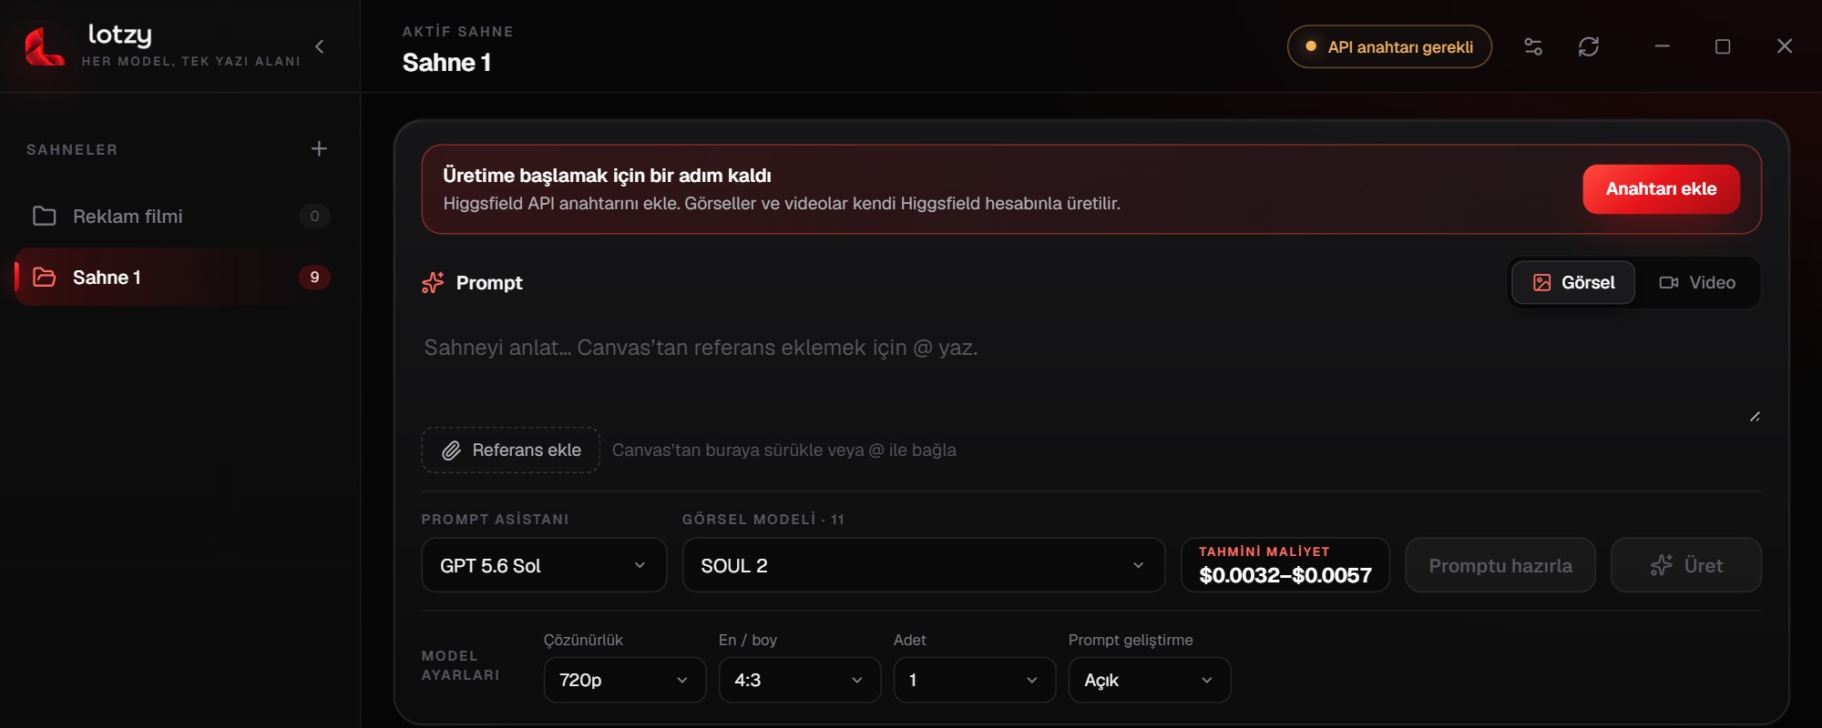Maximize the lotzy window
Viewport: 1822px width, 728px height.
pyautogui.click(x=1723, y=46)
